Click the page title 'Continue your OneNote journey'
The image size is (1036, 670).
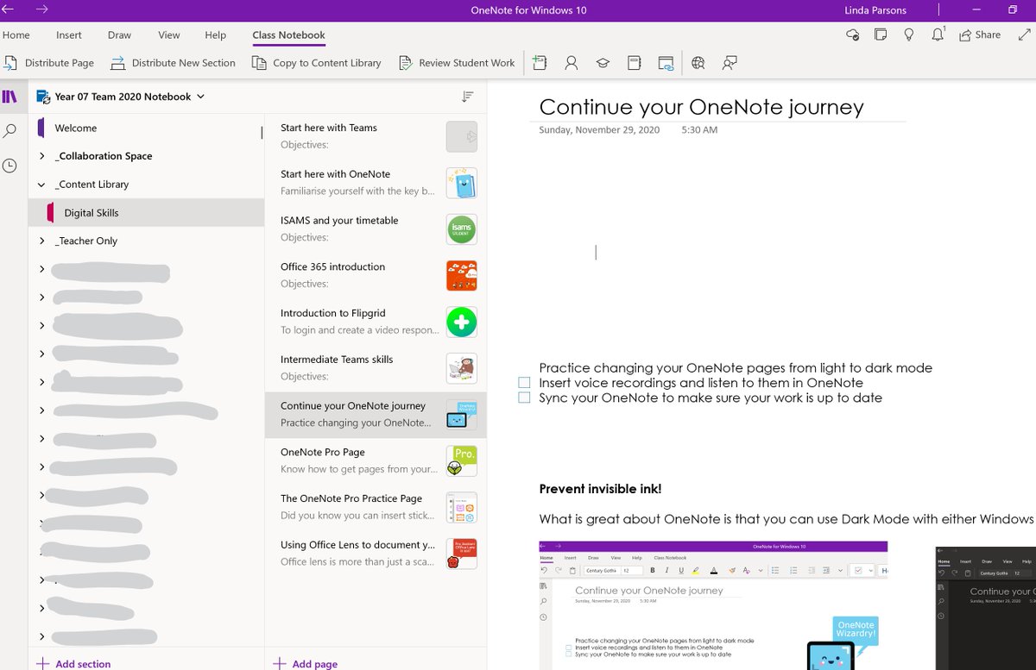[x=701, y=107]
